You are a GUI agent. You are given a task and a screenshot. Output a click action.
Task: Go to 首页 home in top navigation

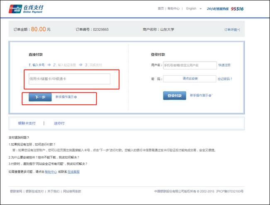click(161, 9)
